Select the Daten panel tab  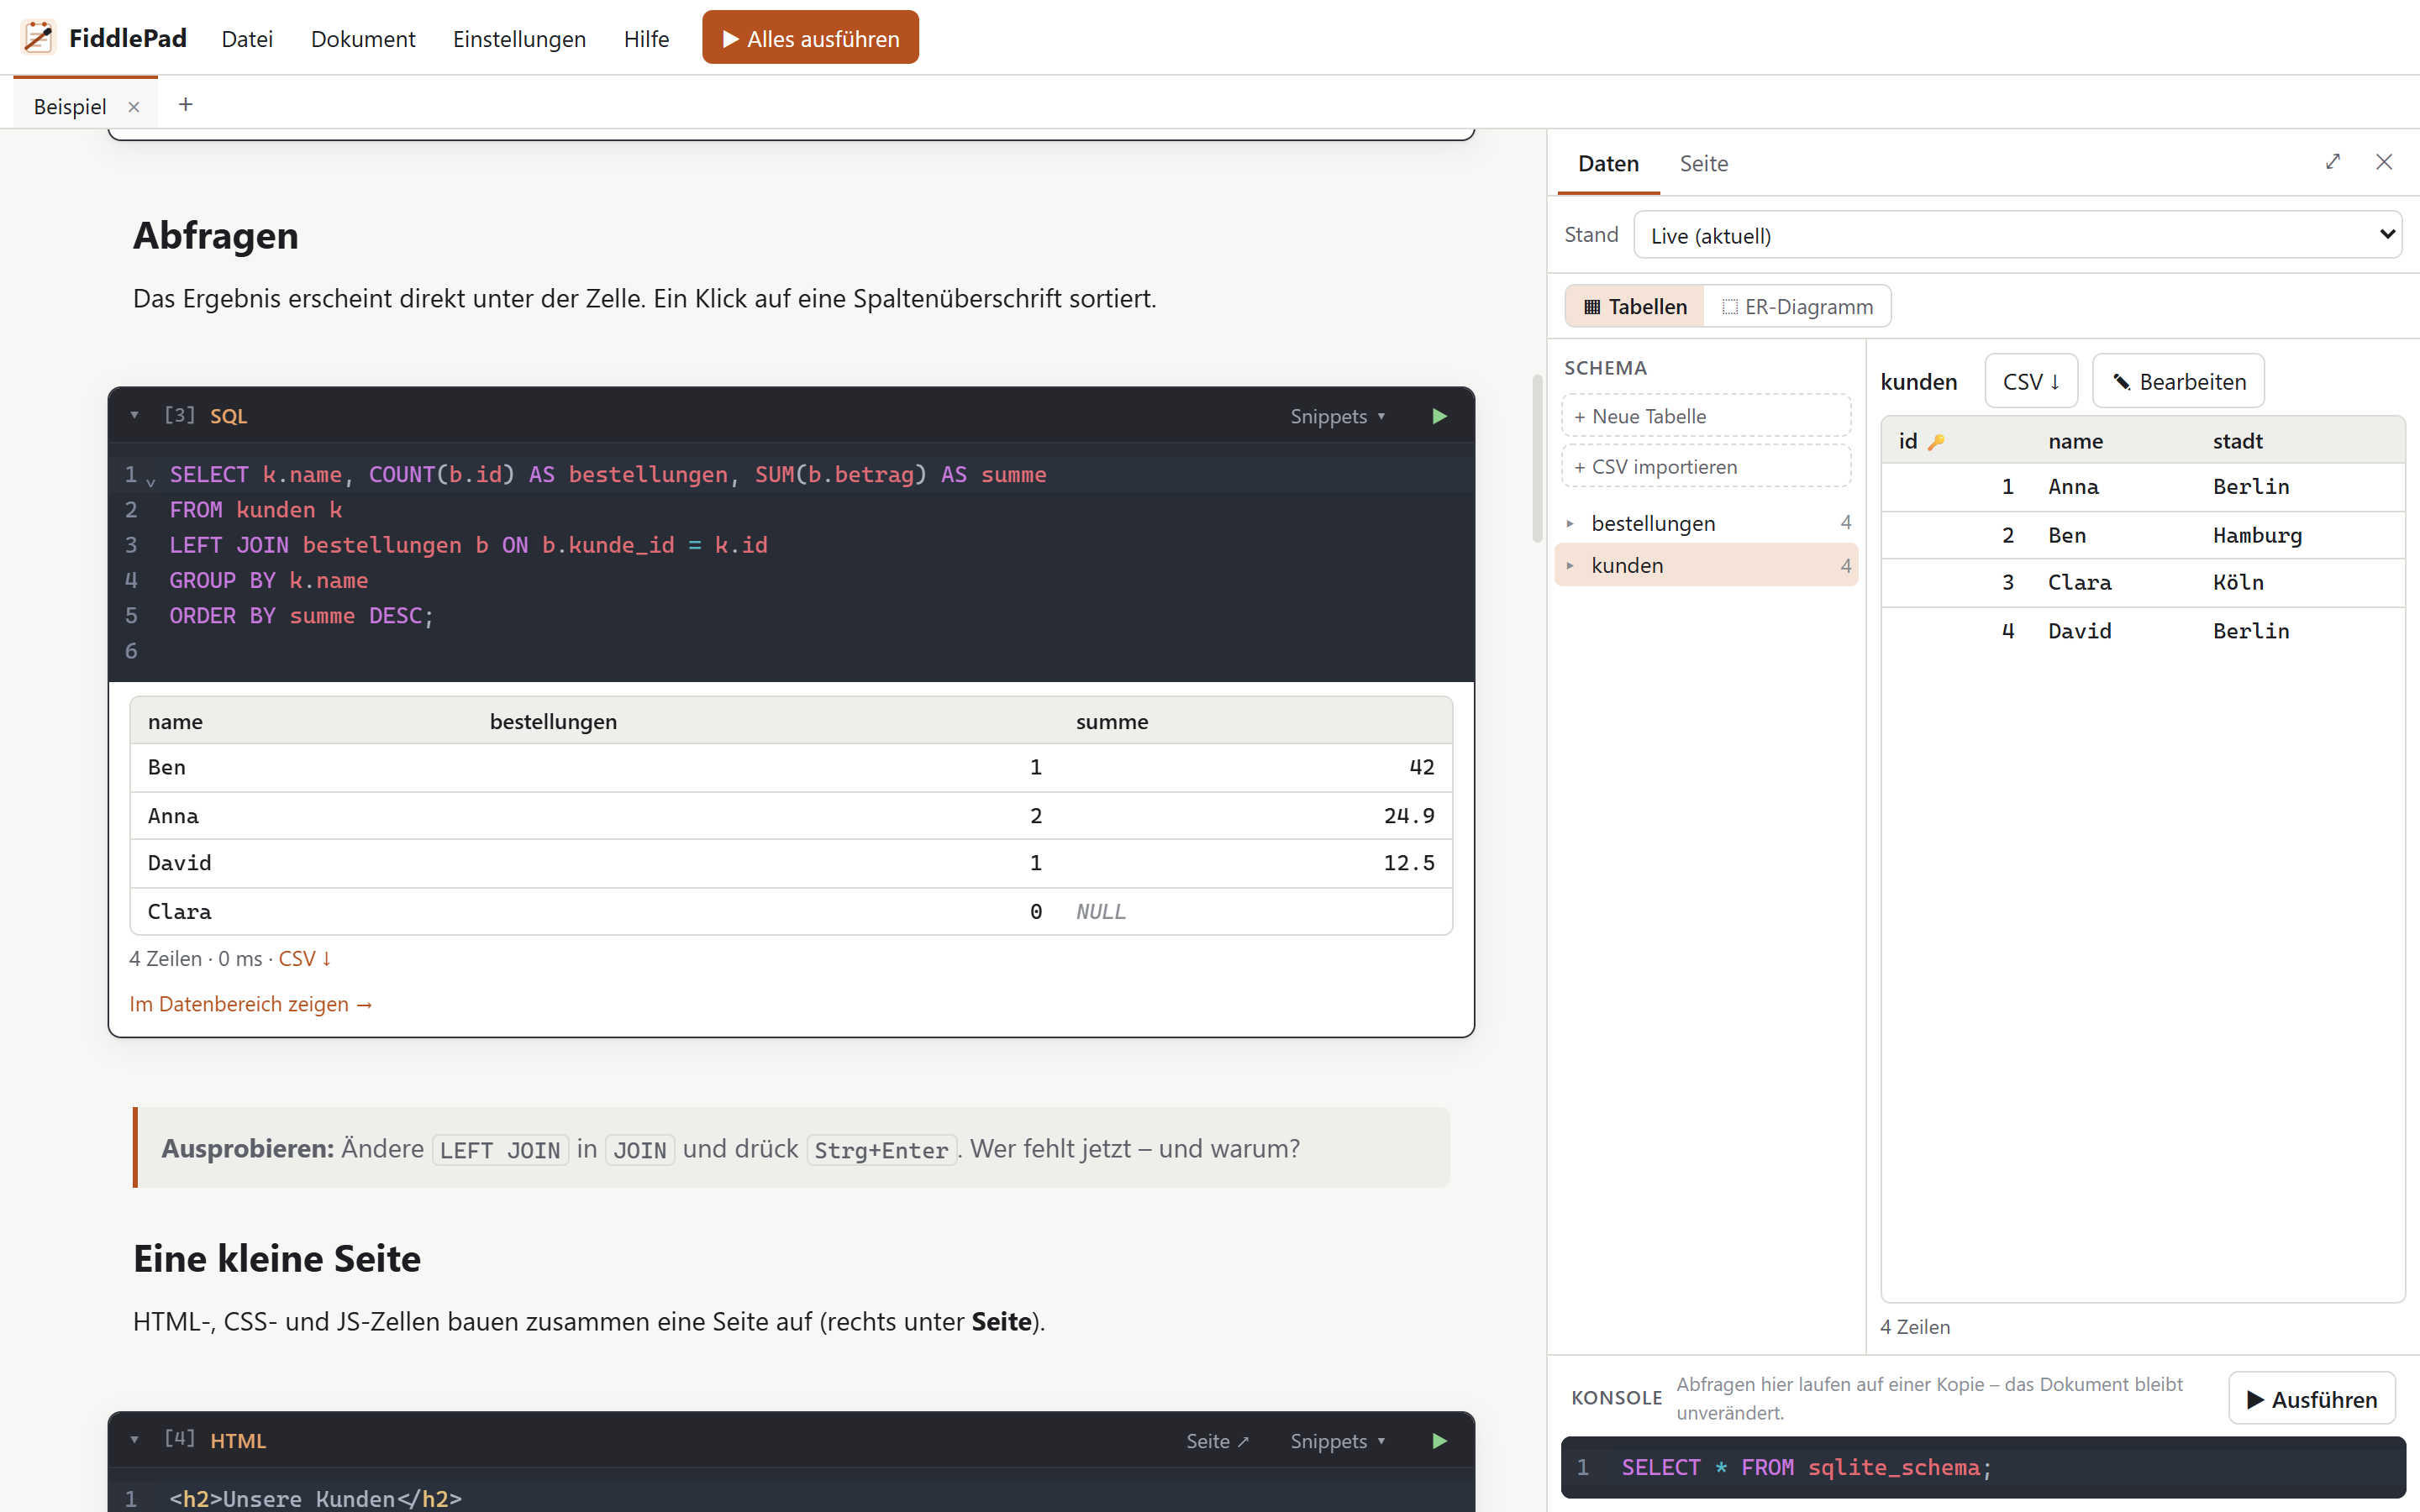coord(1608,163)
